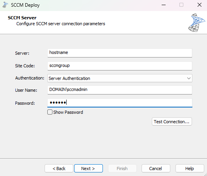Click the Server: label
This screenshot has width=207, height=176.
coord(22,53)
